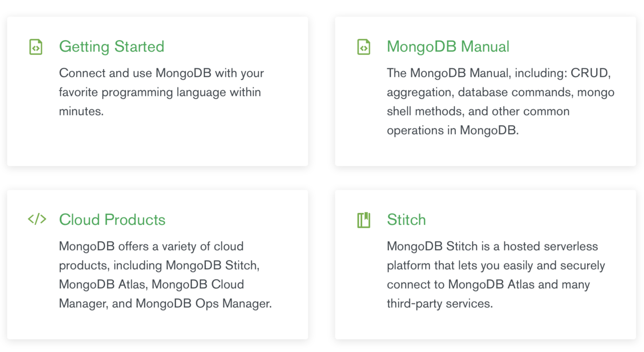Image resolution: width=644 pixels, height=352 pixels.
Task: Click the MongoDB Manual description paragraph
Action: pyautogui.click(x=500, y=102)
